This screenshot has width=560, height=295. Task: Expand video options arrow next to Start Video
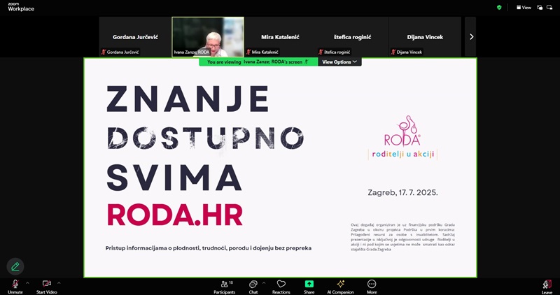coord(59,282)
